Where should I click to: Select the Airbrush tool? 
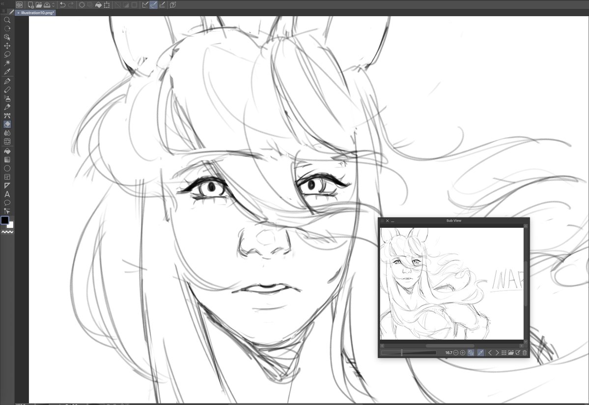click(7, 98)
